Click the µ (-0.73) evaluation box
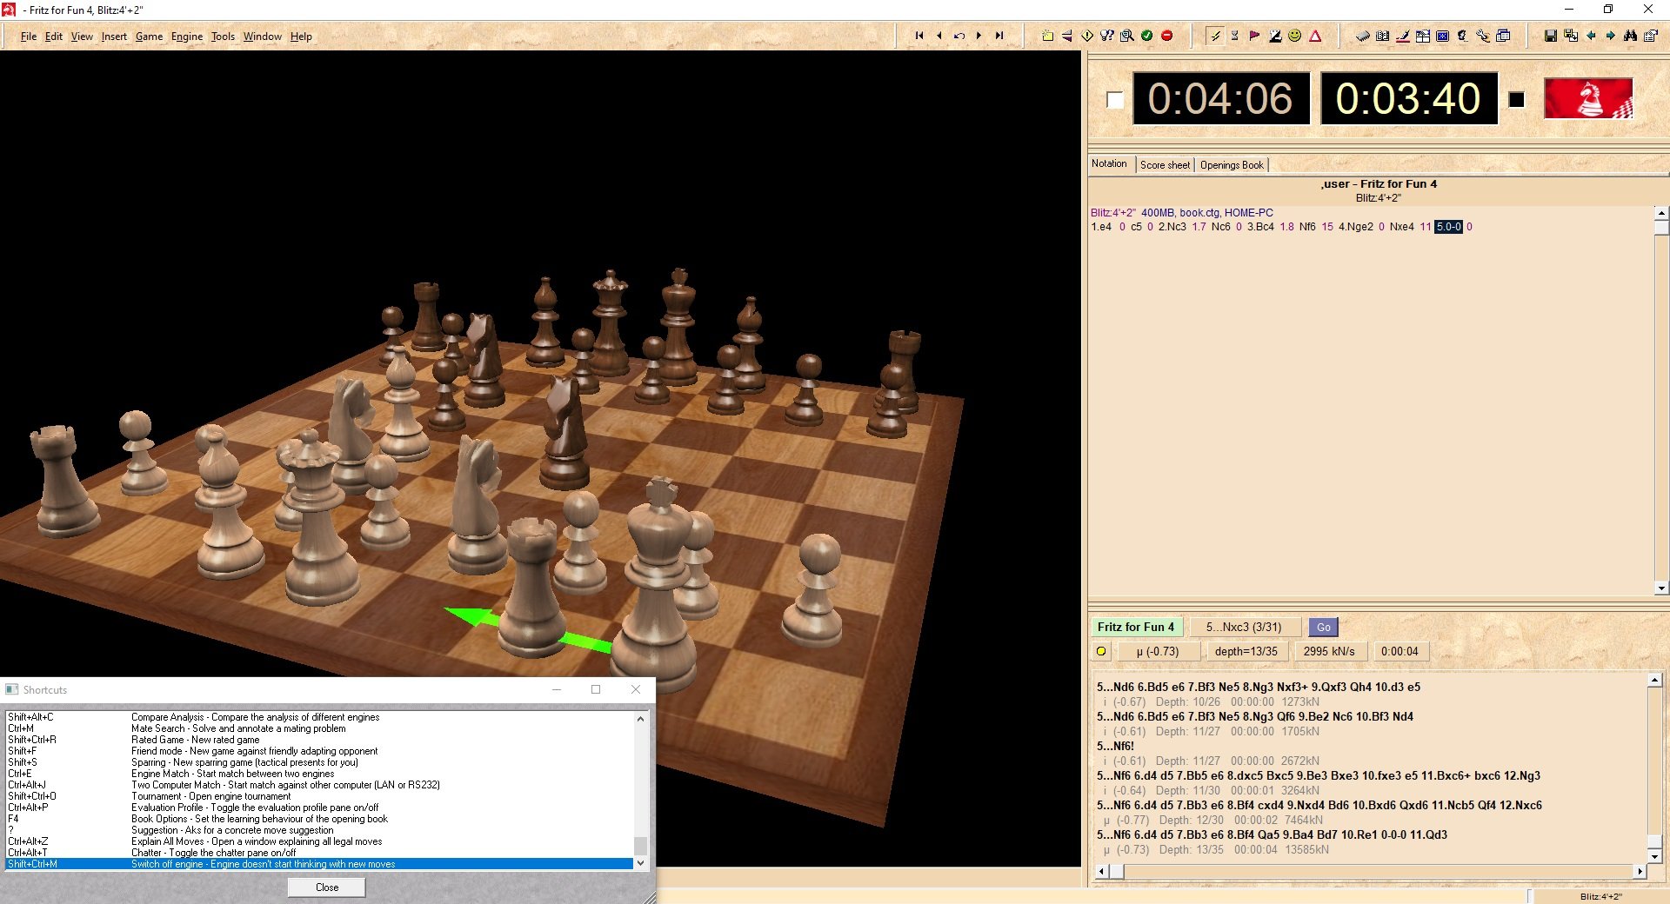This screenshot has height=904, width=1670. 1158,651
